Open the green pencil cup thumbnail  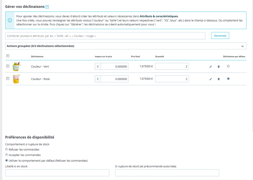17,66
